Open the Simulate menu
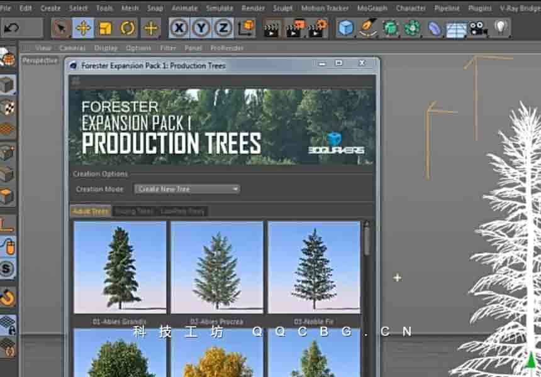 [x=220, y=8]
